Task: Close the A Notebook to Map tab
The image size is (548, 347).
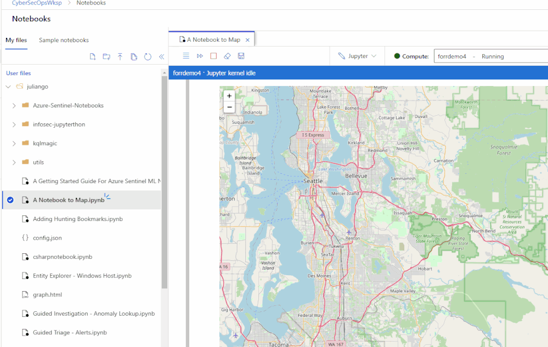Action: pos(247,39)
